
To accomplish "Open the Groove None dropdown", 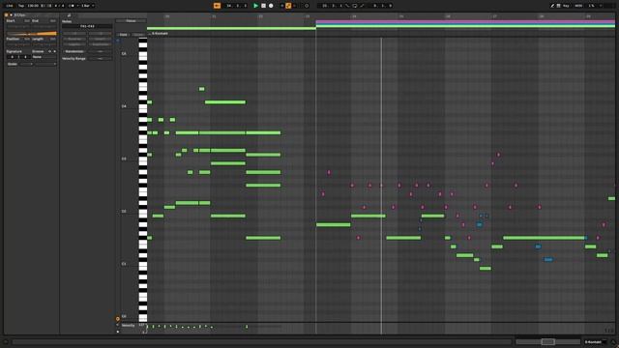I will [x=44, y=57].
